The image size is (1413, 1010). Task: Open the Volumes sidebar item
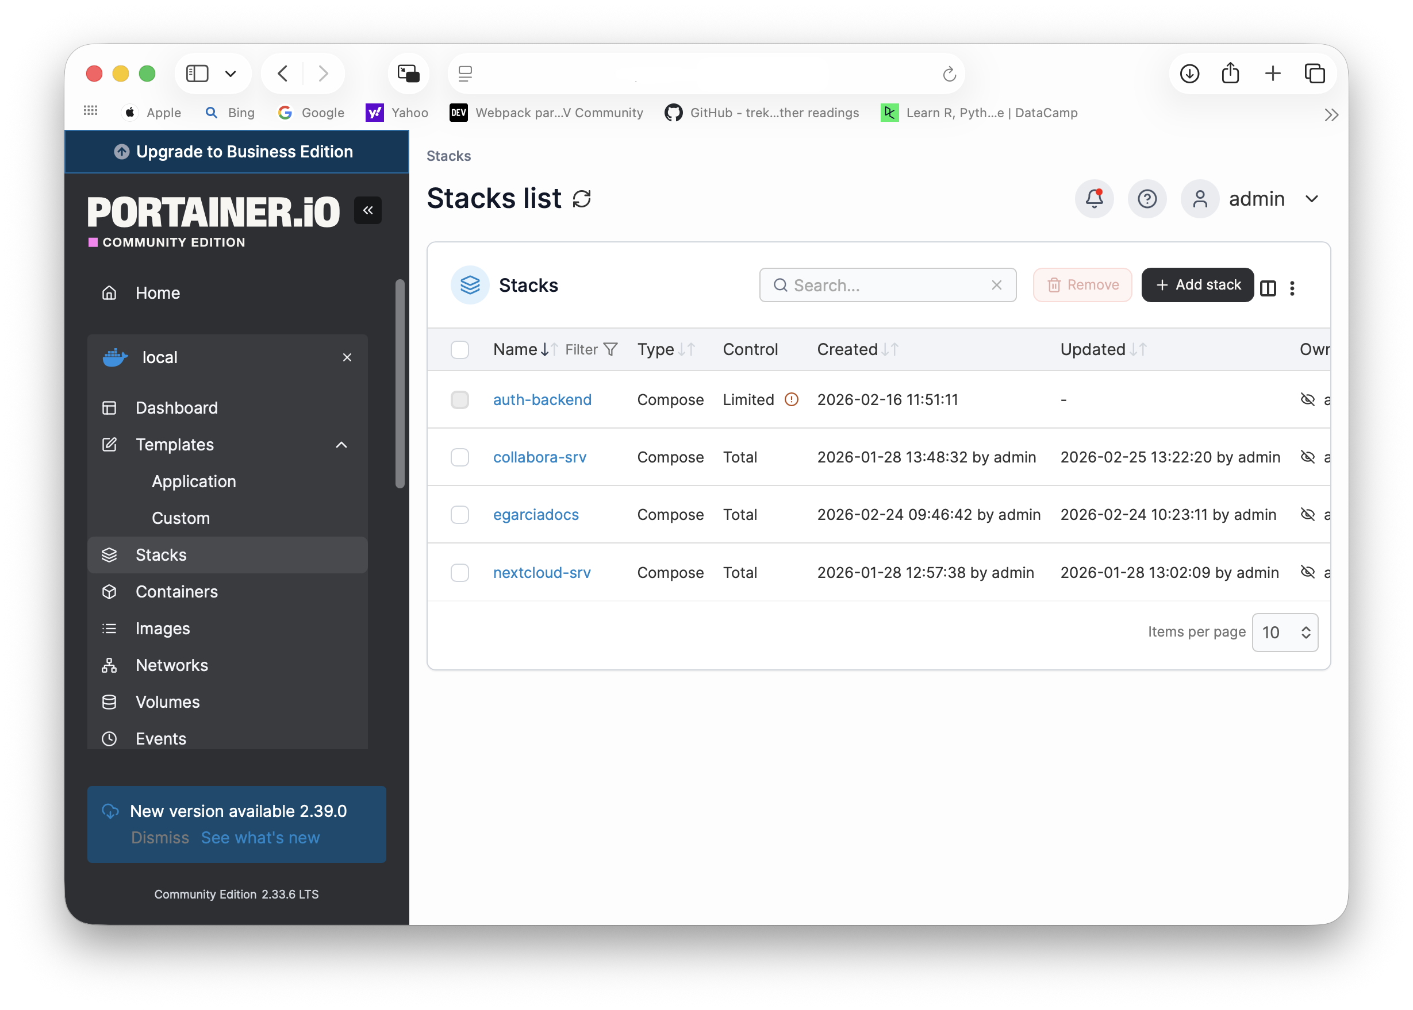(x=167, y=701)
